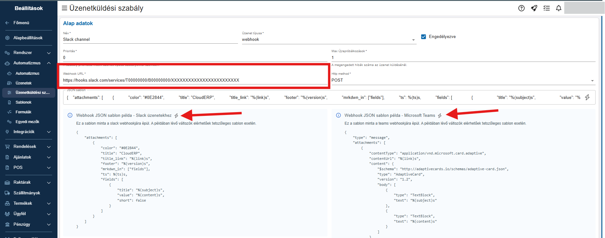Screen dimensions: 605x238
Task: Click the Rendszer gears icon
Action: click(x=7, y=53)
